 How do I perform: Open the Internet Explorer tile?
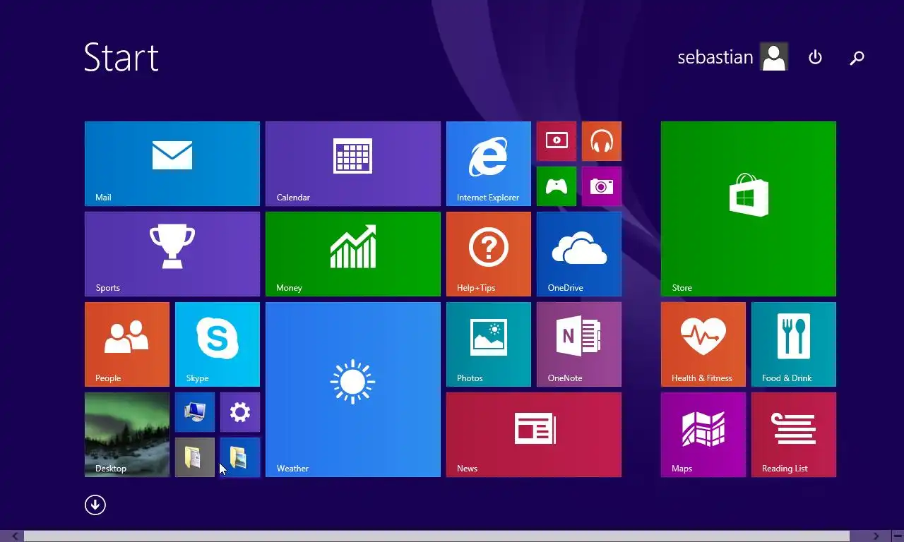(489, 164)
